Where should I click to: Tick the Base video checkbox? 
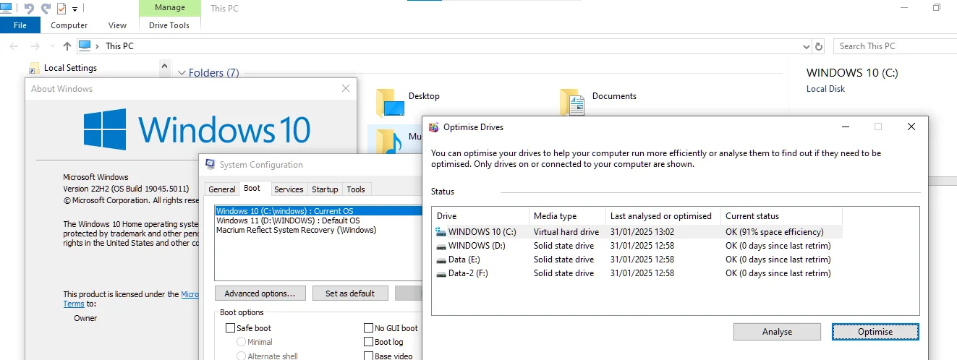pyautogui.click(x=369, y=356)
